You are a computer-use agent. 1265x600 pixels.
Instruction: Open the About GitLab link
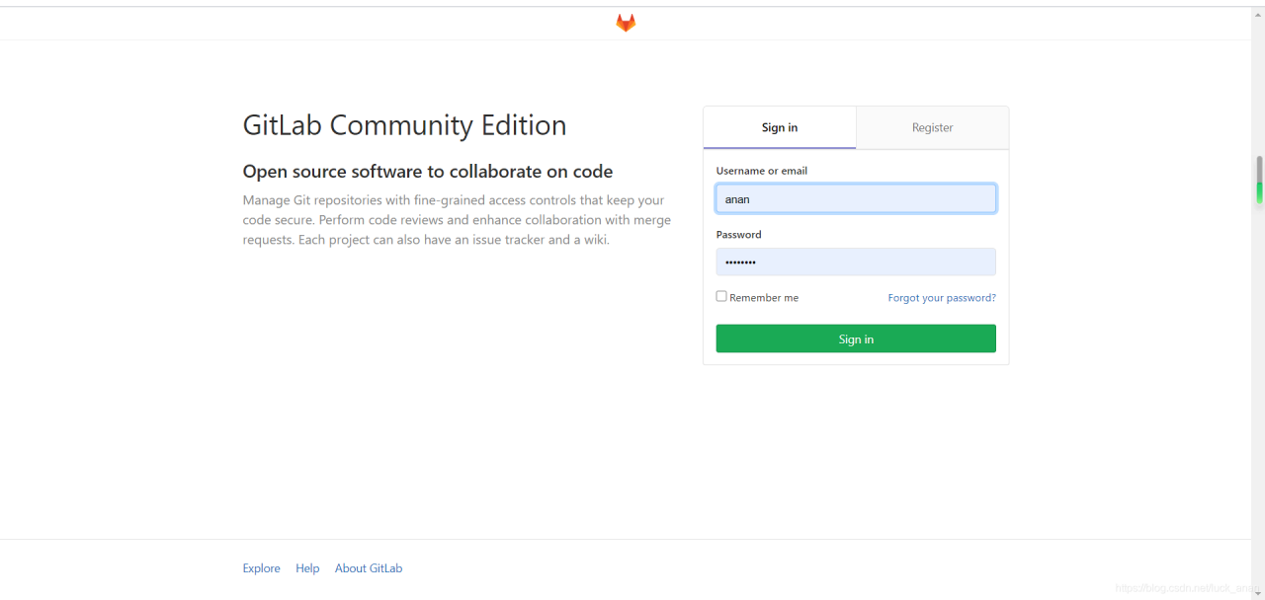coord(369,568)
